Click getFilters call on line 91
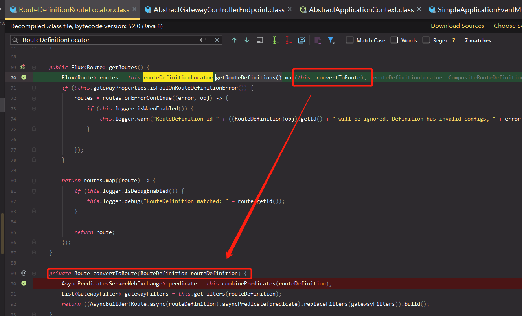This screenshot has width=522, height=316. click(x=210, y=294)
